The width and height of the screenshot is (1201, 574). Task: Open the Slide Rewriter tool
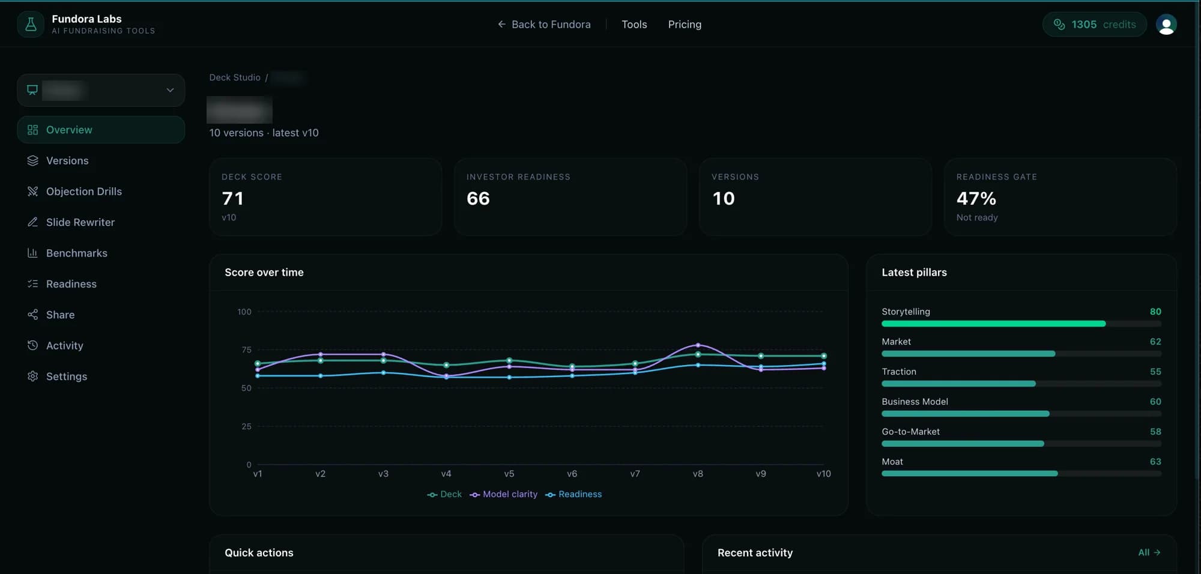(x=101, y=222)
